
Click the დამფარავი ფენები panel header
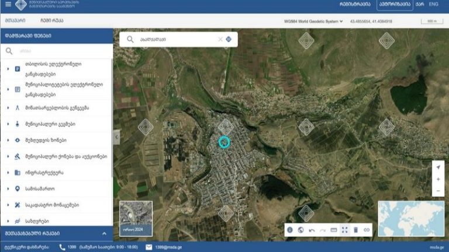tap(57, 36)
